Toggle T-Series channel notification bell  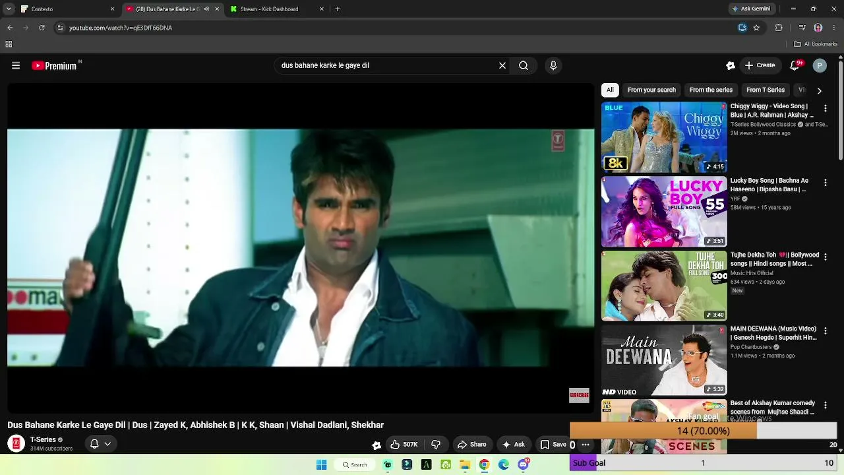pyautogui.click(x=100, y=444)
